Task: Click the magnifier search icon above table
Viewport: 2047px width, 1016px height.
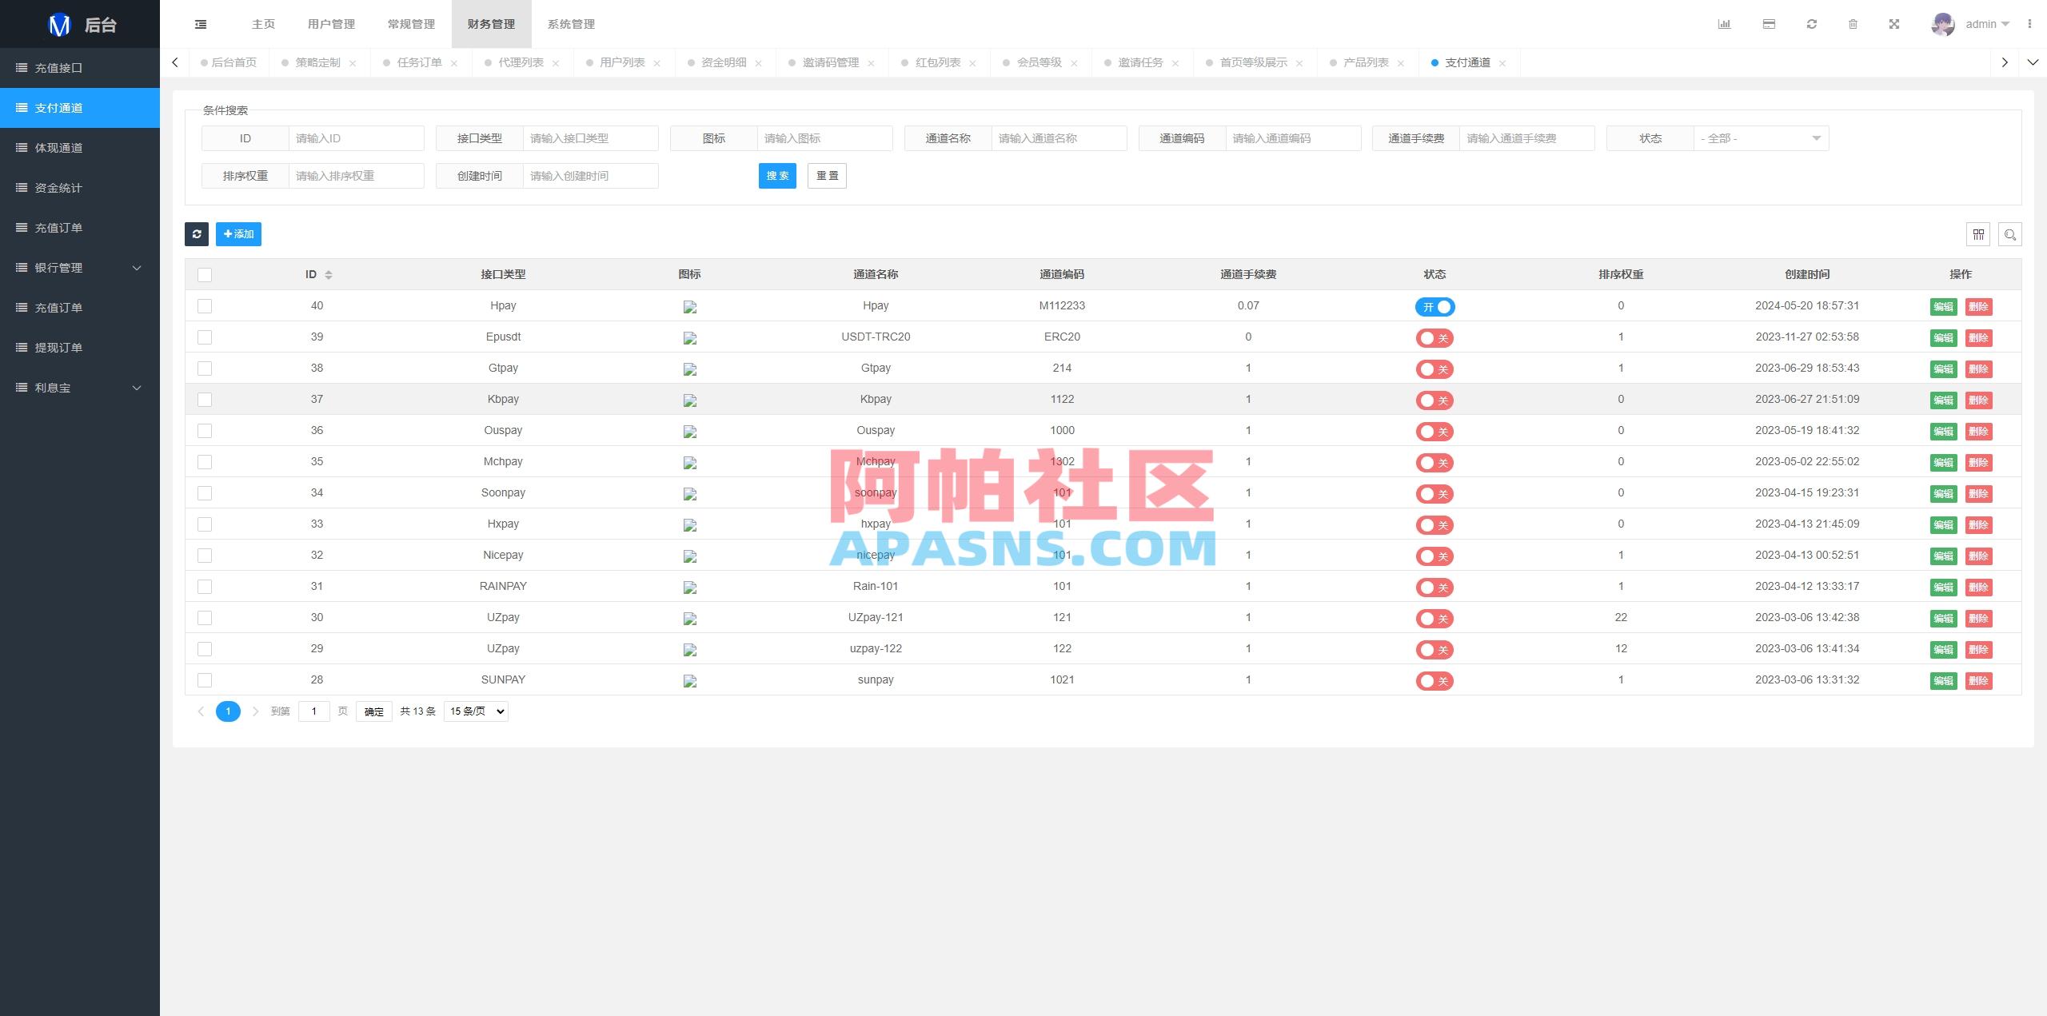Action: tap(2010, 234)
